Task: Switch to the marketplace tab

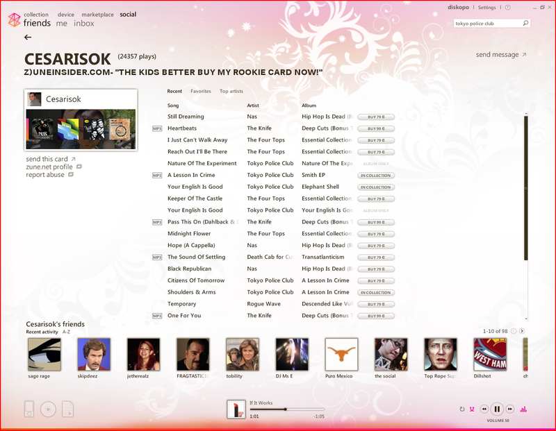Action: [x=97, y=15]
